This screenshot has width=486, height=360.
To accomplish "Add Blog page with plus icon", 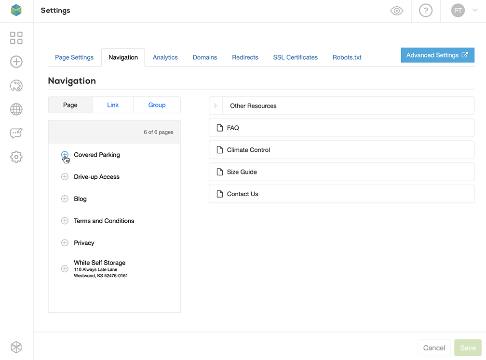I will tap(65, 199).
